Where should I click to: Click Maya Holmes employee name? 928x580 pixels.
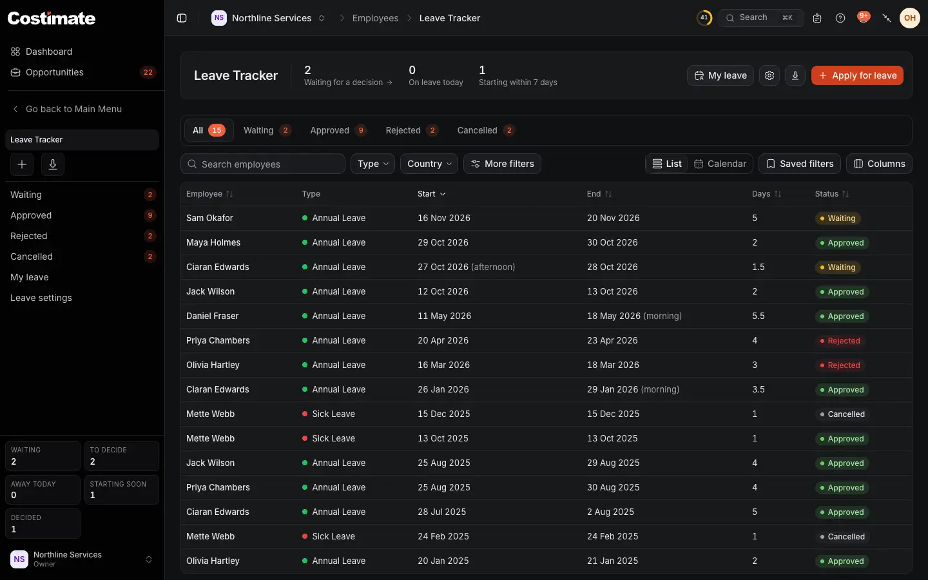tap(213, 242)
